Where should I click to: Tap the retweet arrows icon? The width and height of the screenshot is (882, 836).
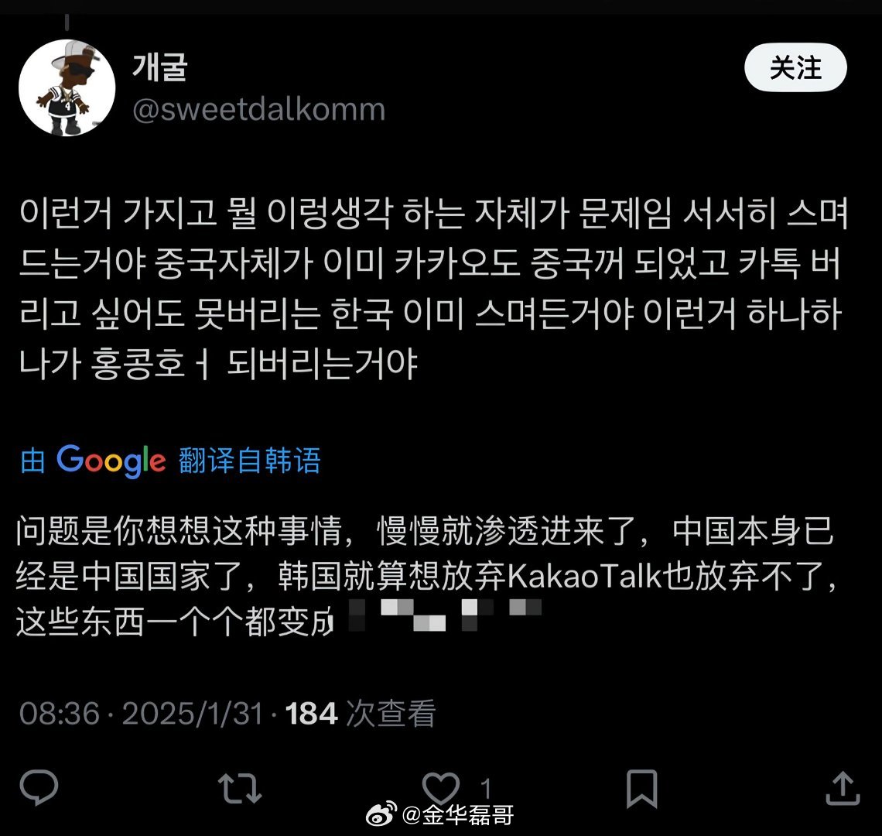click(x=240, y=787)
